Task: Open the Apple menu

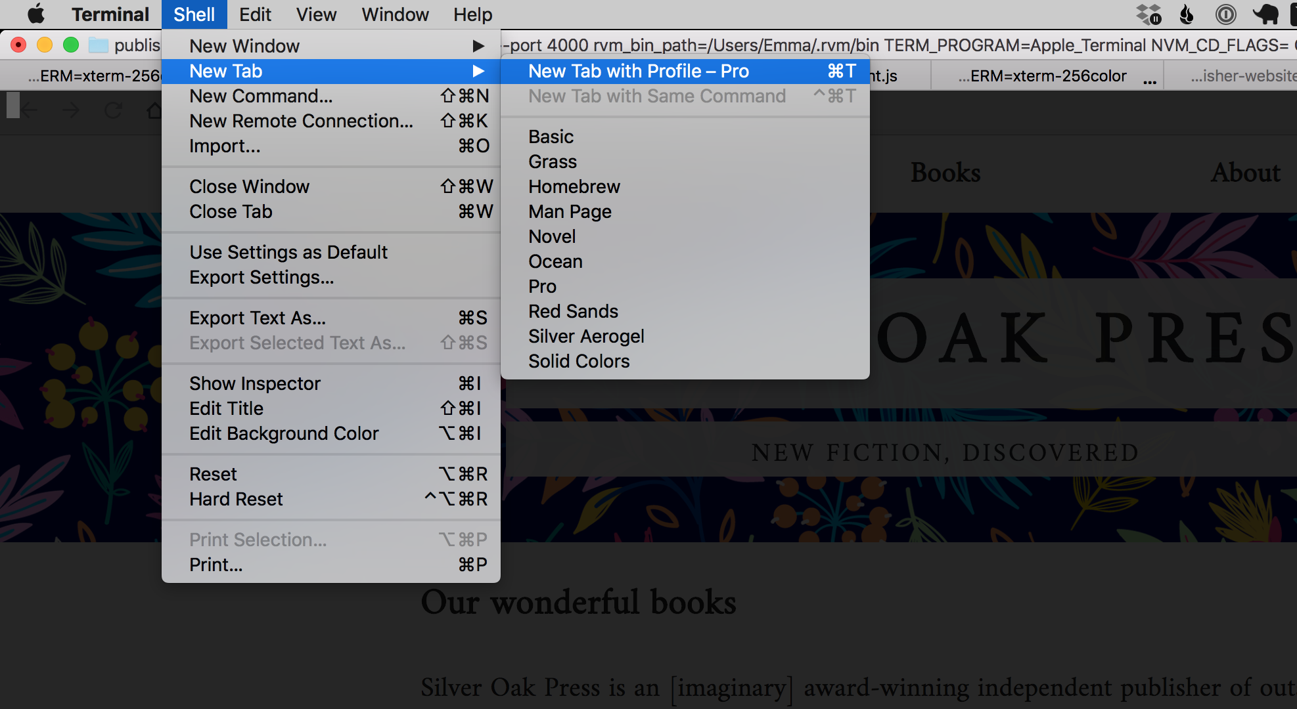Action: point(36,14)
